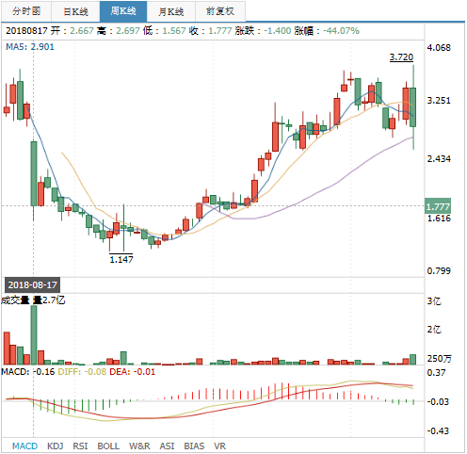The width and height of the screenshot is (467, 454).
Task: Click the tallest green volume bar
Action: [x=34, y=334]
